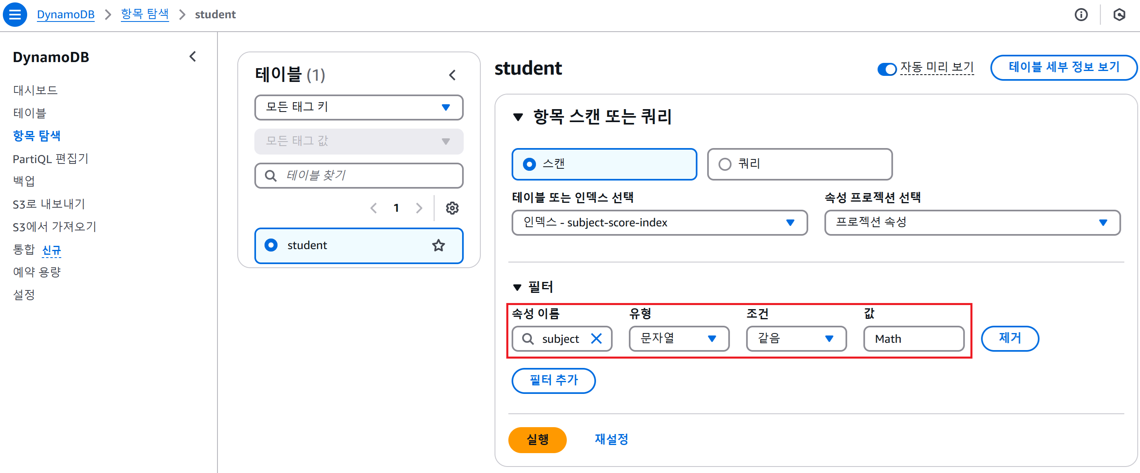Screen dimensions: 1140x473
Task: Toggle the 자동 미리 보기 switch
Action: 886,69
